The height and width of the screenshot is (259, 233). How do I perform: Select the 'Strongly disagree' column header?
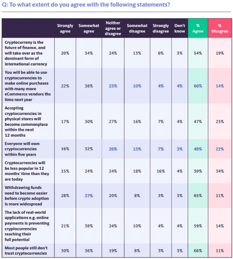coord(161,28)
